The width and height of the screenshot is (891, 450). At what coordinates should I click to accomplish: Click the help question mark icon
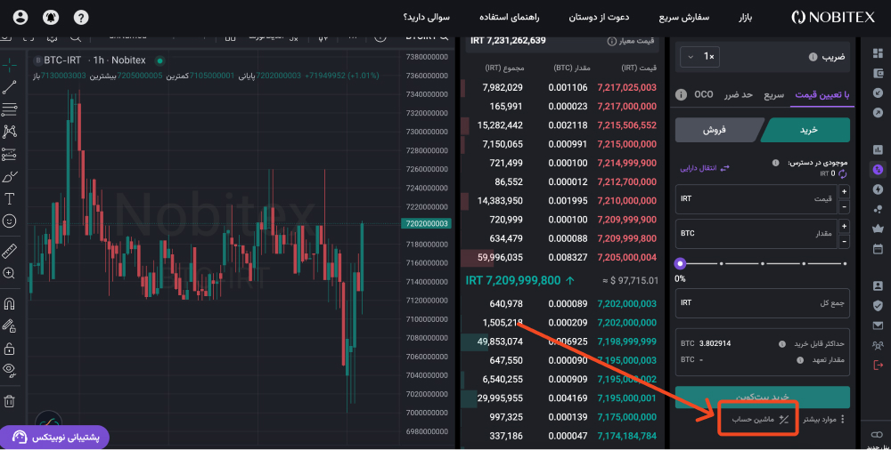tap(81, 18)
